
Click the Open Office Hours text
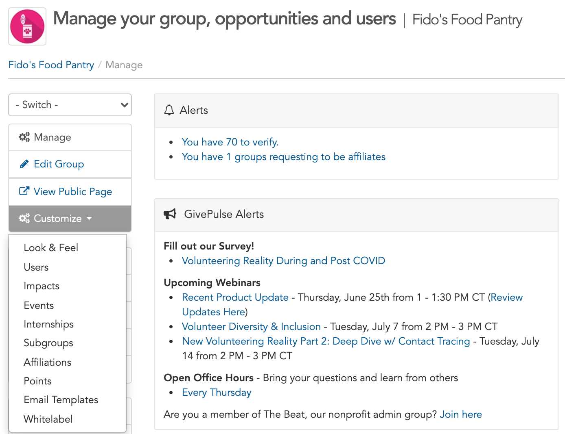(208, 378)
